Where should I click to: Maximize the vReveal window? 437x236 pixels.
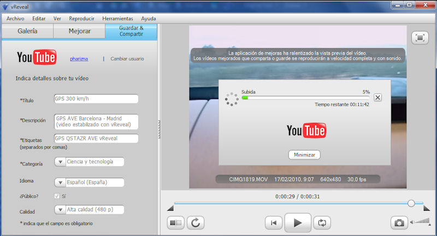point(409,5)
